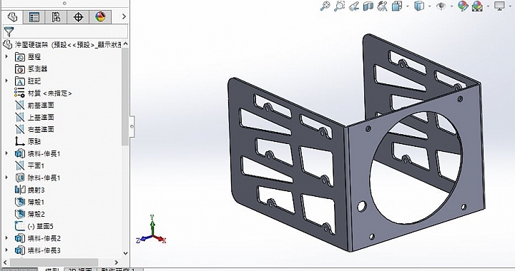Click the feature tree scroll down arrow

coord(125,253)
